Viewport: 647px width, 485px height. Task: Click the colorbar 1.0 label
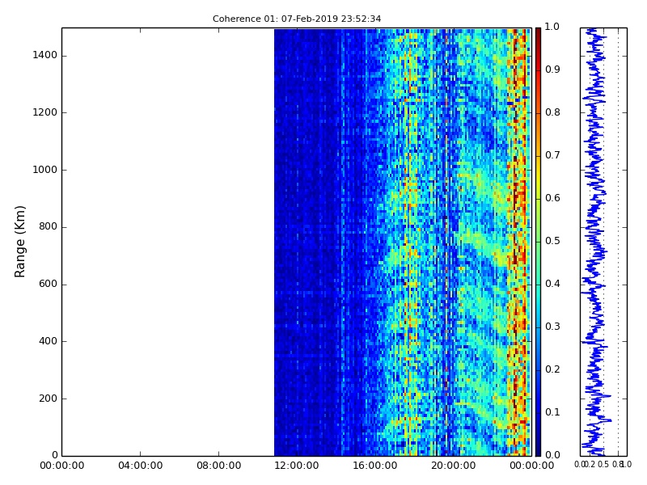pos(552,27)
